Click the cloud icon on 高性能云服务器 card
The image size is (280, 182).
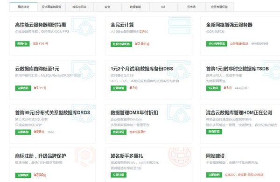84,25
